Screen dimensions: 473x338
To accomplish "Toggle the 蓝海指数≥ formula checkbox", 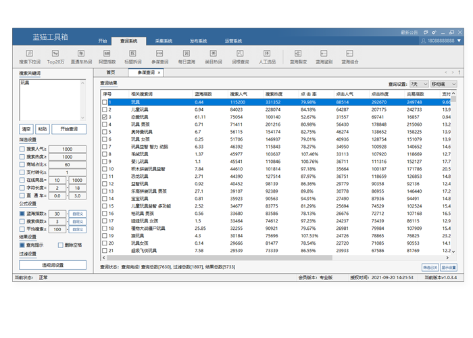I will [x=22, y=214].
